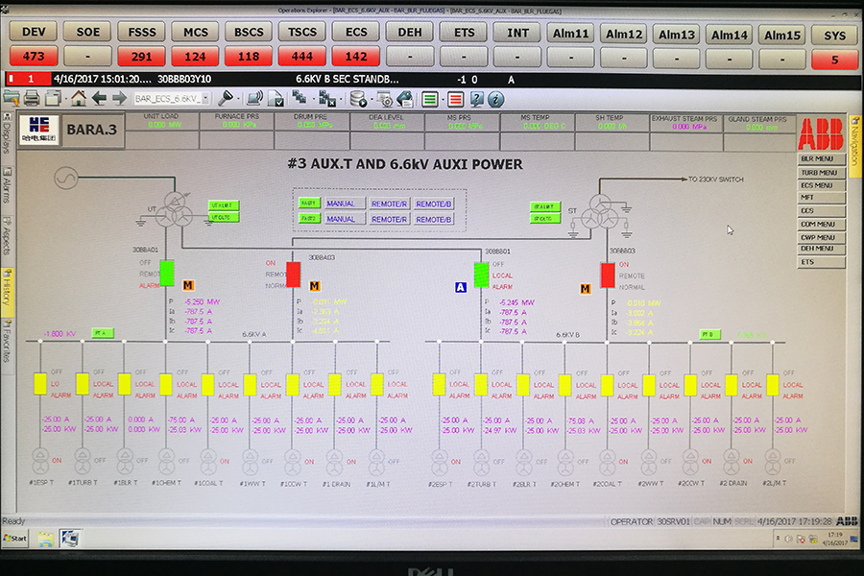The height and width of the screenshot is (576, 864).
Task: Click the Print icon in the toolbar
Action: (32, 98)
